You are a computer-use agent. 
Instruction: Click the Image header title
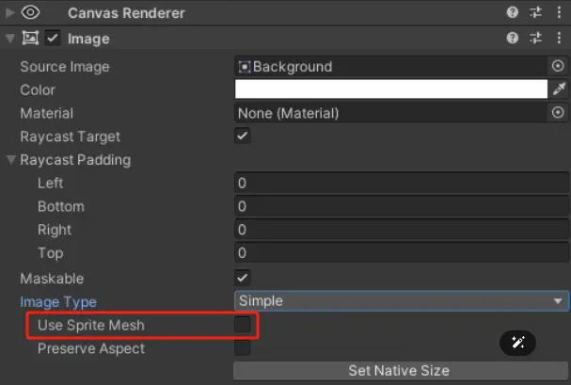pos(88,39)
